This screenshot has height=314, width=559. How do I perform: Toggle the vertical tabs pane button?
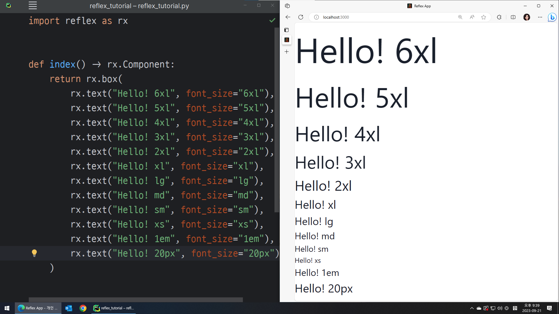[286, 30]
